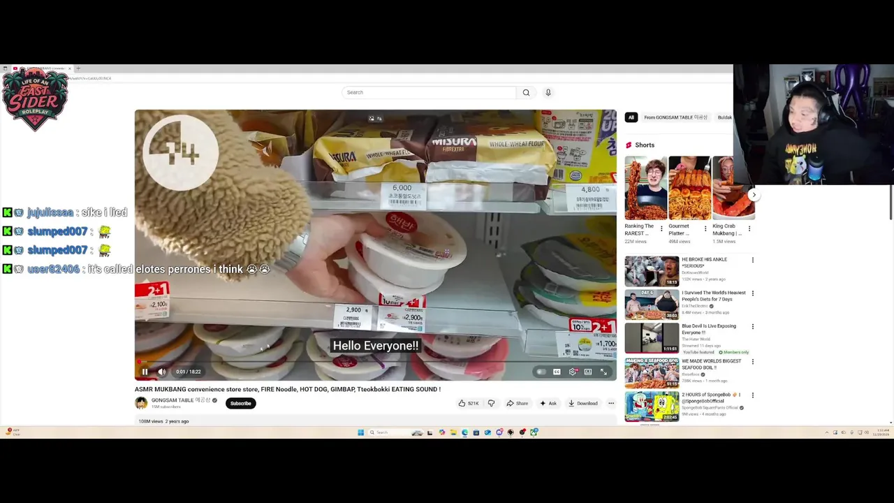Open more actions ellipsis under video
The image size is (894, 503).
tap(611, 403)
